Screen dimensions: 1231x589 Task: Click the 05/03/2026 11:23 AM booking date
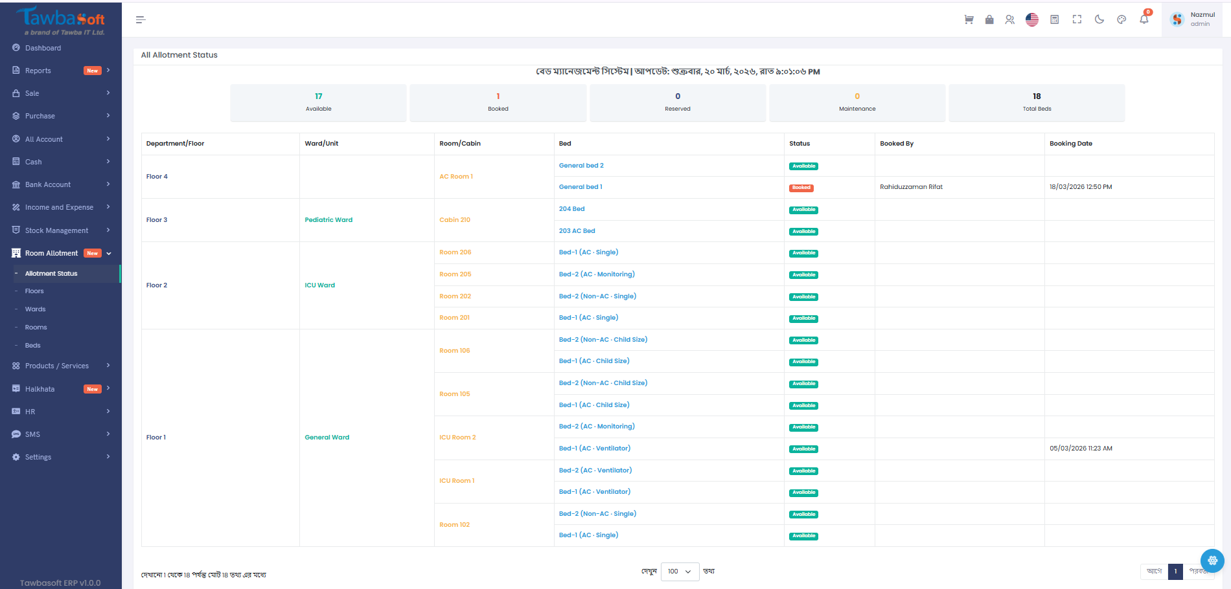point(1081,449)
